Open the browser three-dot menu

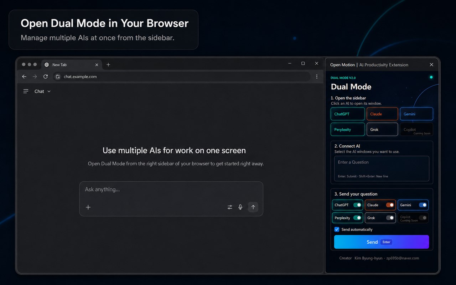[x=317, y=77]
